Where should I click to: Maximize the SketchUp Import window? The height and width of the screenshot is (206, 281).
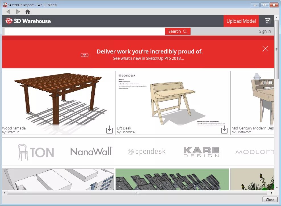click(265, 5)
